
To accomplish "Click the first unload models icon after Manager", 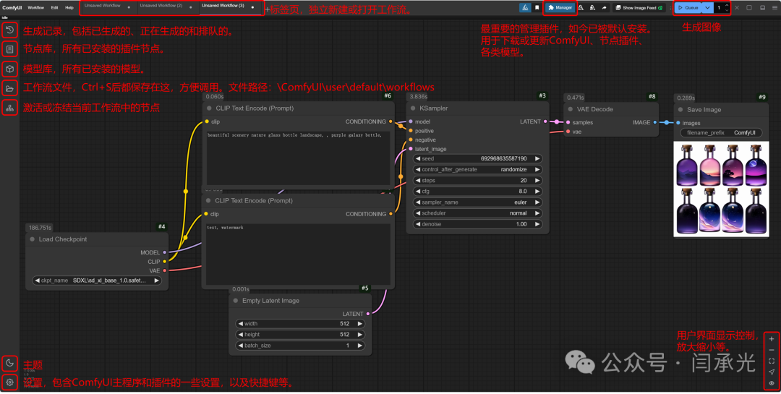I will point(581,7).
